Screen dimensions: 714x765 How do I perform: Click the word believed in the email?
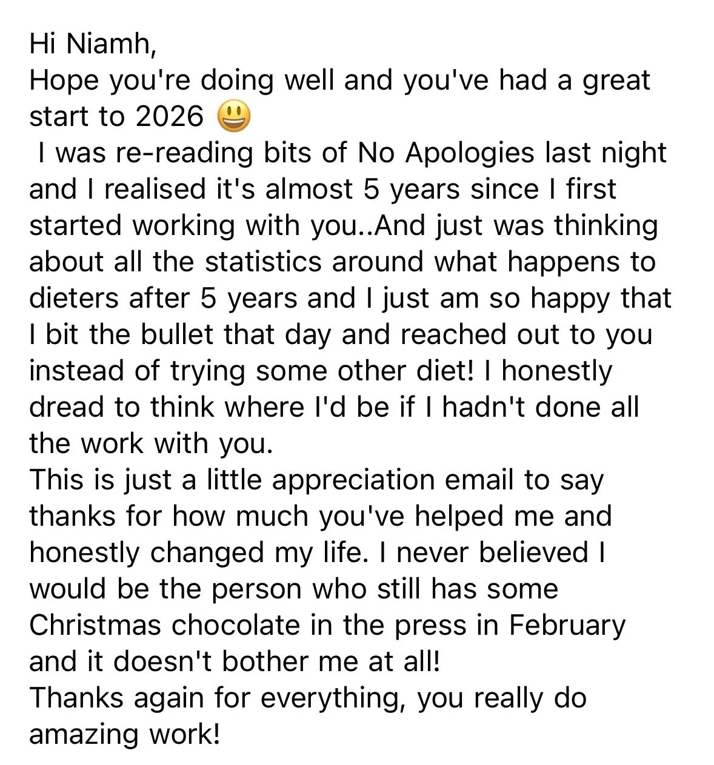(533, 552)
